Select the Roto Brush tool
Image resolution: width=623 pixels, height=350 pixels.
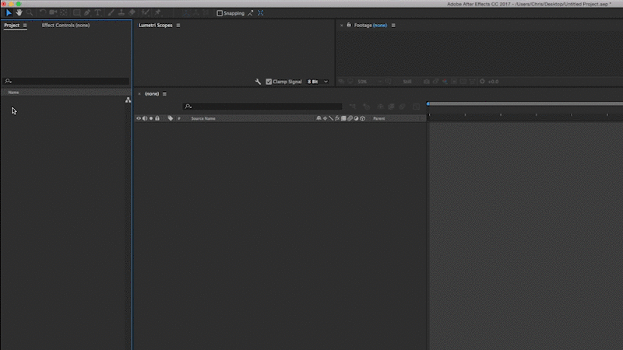tap(146, 12)
